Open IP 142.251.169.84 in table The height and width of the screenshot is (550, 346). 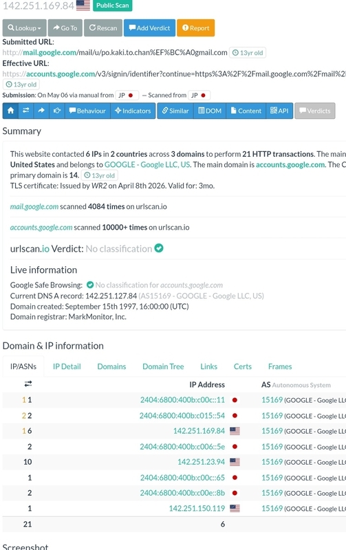click(x=199, y=431)
